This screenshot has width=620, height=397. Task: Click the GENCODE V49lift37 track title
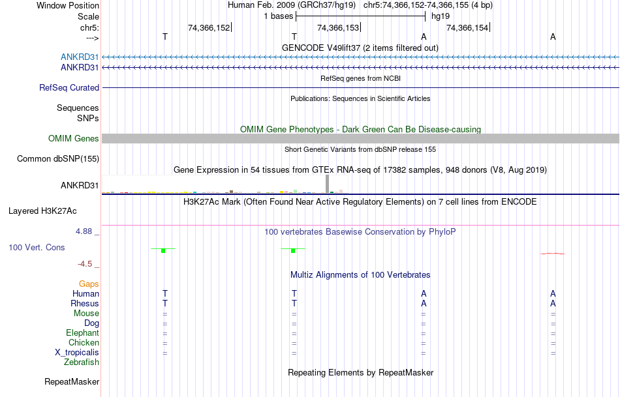(360, 48)
